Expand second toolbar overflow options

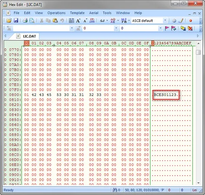coord(201,29)
